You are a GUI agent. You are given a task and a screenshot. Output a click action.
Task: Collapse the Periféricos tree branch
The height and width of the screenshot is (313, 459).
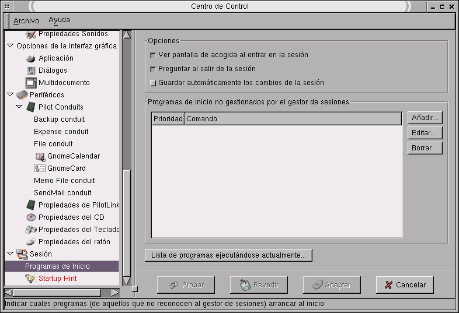coord(11,94)
